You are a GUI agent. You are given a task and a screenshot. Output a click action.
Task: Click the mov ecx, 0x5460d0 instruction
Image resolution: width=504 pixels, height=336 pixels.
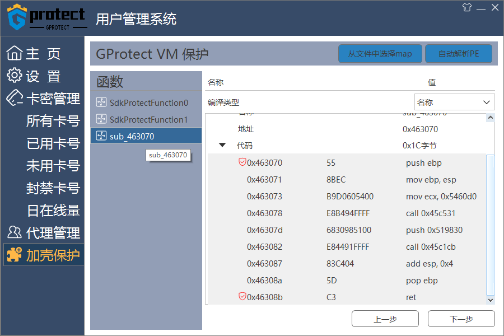[441, 196]
